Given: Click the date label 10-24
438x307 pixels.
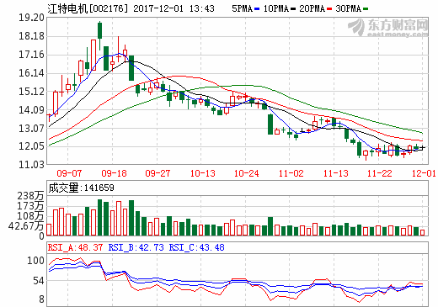Looking at the screenshot, I should click(247, 173).
